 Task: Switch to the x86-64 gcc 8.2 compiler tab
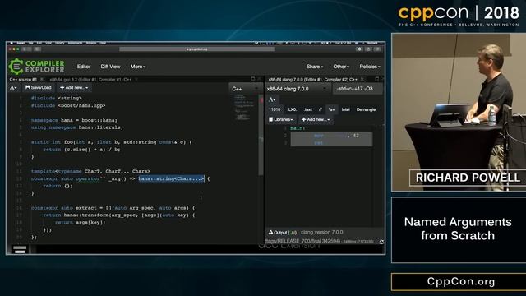tap(90, 80)
